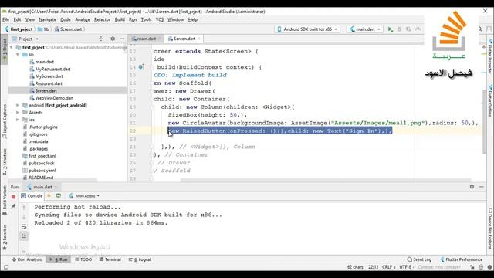This screenshot has width=494, height=278.
Task: Open the Flutter Inspector side panel
Action: click(x=490, y=56)
